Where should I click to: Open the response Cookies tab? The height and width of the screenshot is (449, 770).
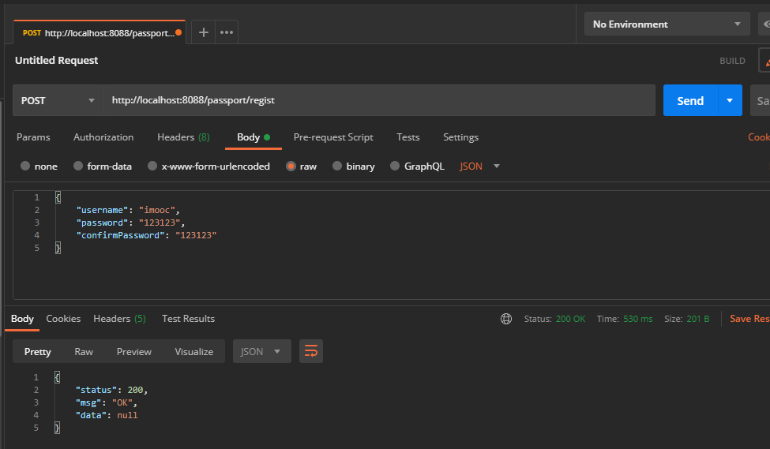click(63, 319)
